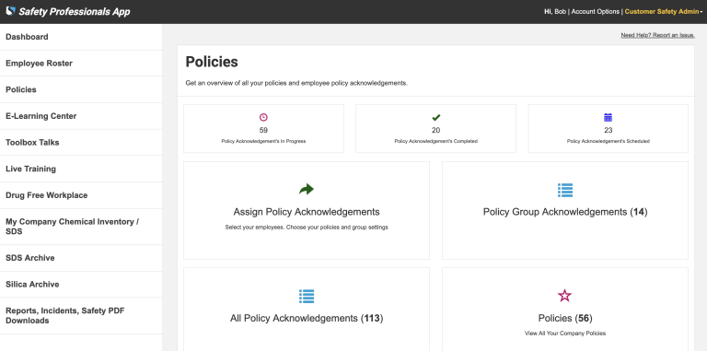Screen dimensions: 707x351
Task: Open the Policies (56) card title
Action: 565,318
